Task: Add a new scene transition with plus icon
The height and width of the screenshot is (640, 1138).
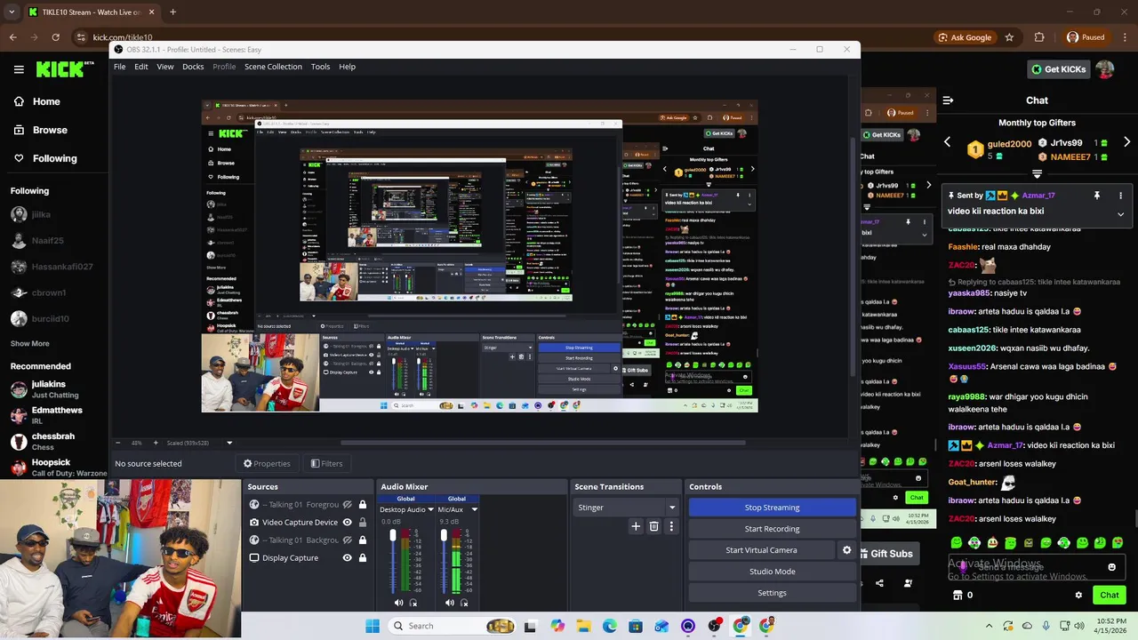Action: (636, 526)
